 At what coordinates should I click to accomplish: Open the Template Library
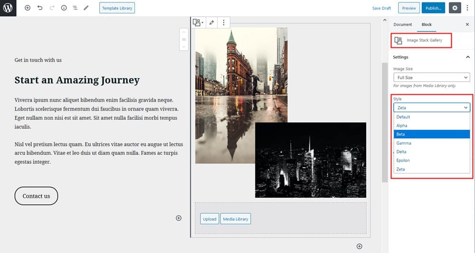click(117, 8)
